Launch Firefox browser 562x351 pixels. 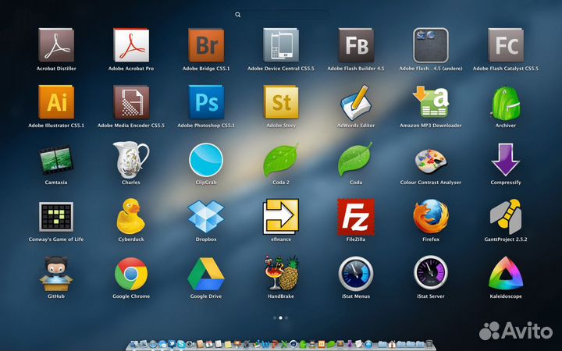[x=431, y=216]
